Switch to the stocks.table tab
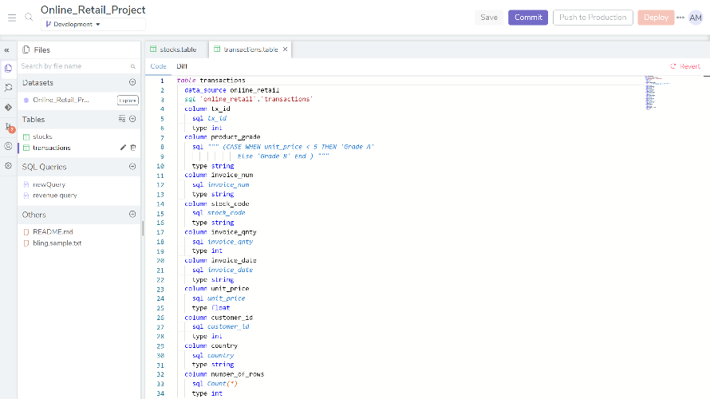Screen dimensions: 710x399 177,49
